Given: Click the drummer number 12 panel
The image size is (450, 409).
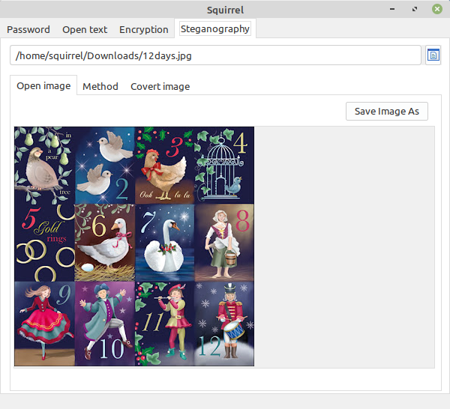Looking at the screenshot, I should tap(224, 324).
